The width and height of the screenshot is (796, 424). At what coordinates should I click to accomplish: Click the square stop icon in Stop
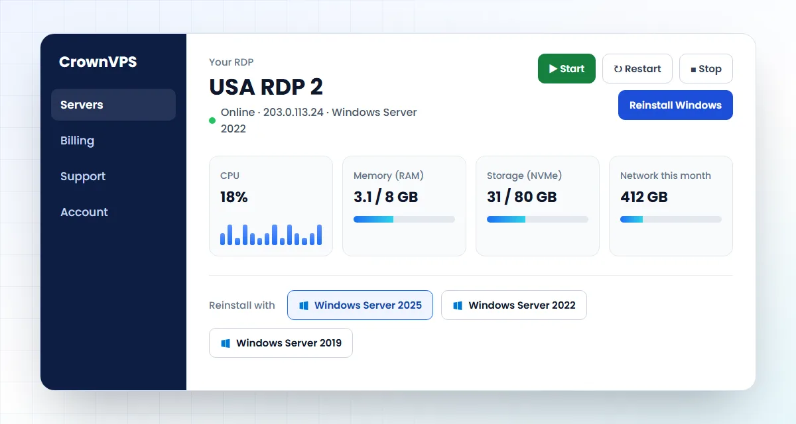tap(693, 70)
